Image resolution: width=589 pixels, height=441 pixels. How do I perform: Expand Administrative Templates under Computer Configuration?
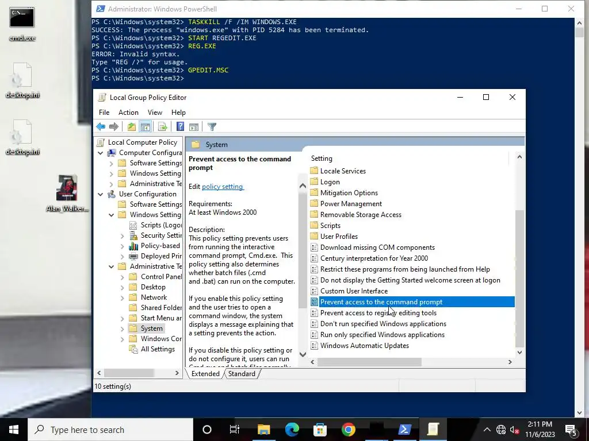pos(111,184)
